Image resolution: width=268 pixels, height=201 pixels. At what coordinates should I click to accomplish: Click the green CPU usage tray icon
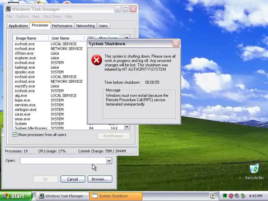(x=225, y=196)
